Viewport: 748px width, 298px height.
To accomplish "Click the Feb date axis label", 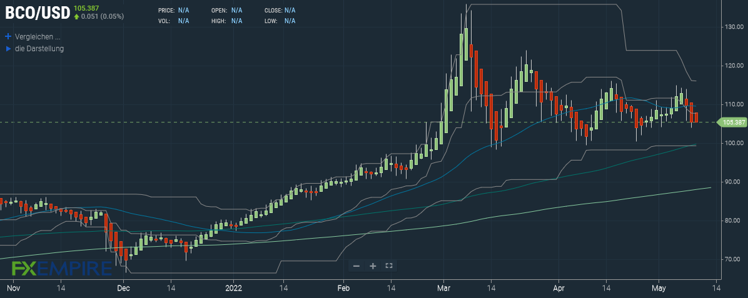I will (343, 288).
